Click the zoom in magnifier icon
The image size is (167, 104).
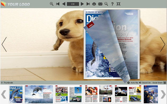51,4
